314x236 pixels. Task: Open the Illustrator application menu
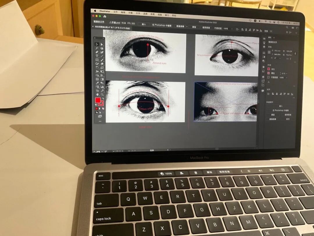pos(105,11)
